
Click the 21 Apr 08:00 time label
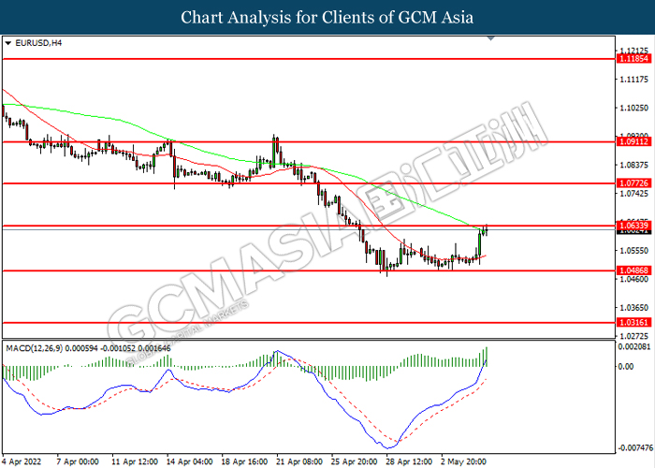[x=299, y=461]
